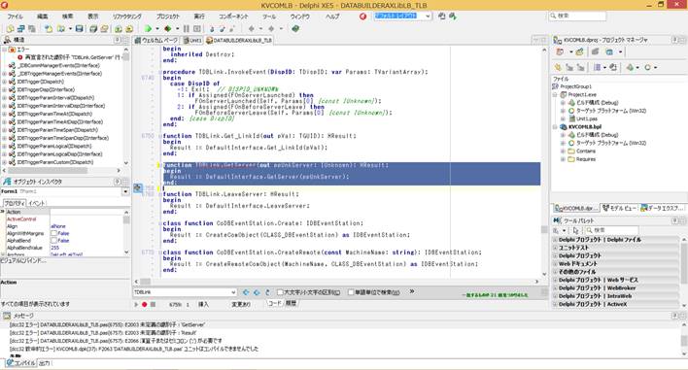The image size is (688, 370).
Task: Click the Add New project icon in Project Manager
Action: click(x=560, y=52)
